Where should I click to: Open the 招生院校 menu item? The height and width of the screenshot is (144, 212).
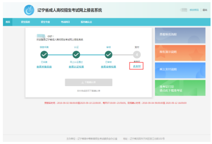coord(25,22)
